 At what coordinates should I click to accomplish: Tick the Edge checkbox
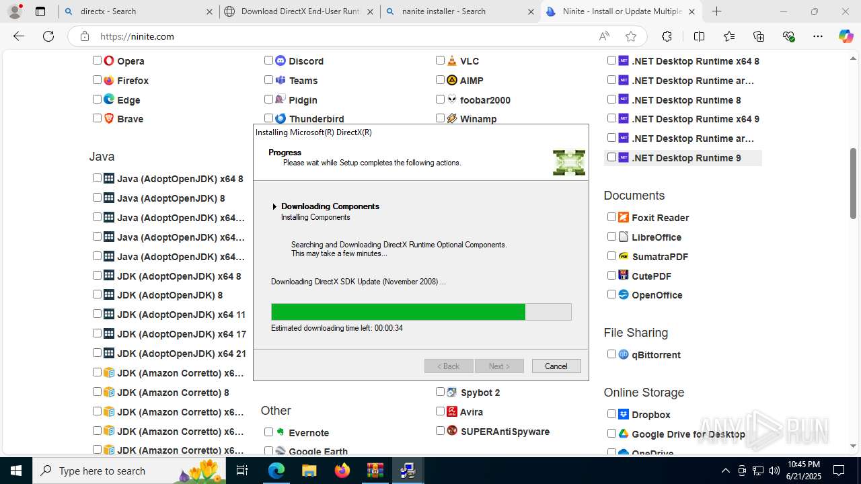97,99
